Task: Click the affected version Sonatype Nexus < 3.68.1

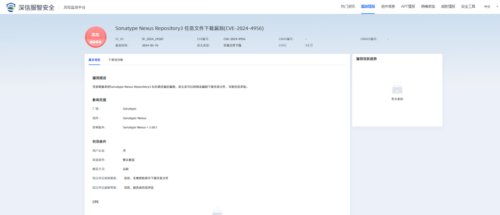Action: [140, 127]
